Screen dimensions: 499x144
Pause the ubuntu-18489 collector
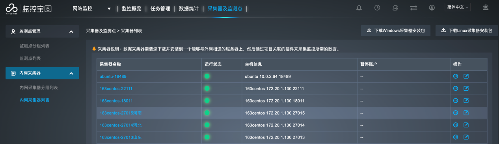click(456, 76)
